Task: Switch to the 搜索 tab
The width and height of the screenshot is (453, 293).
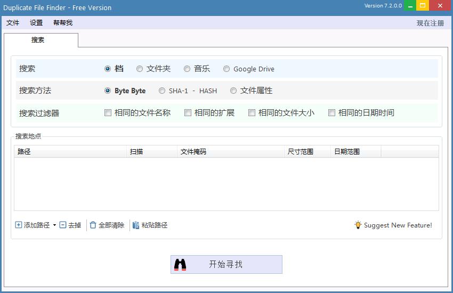Action: point(41,40)
